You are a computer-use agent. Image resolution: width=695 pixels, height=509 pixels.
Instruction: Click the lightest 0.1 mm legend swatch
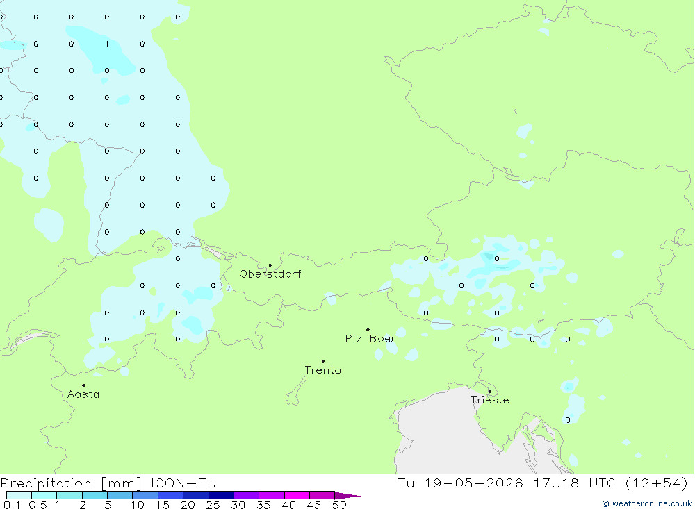pyautogui.click(x=19, y=495)
